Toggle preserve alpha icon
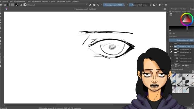Viewport: 194px width, 109px height. coord(94,5)
